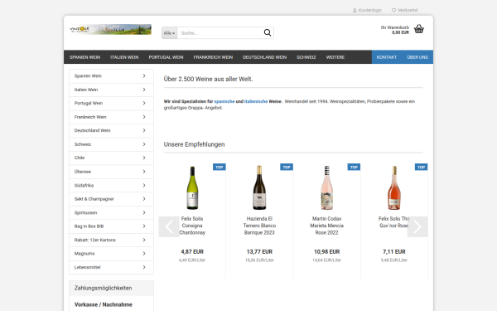The image size is (497, 311).
Task: Click TOP badge on Felix Solis Chardonnay
Action: [220, 167]
